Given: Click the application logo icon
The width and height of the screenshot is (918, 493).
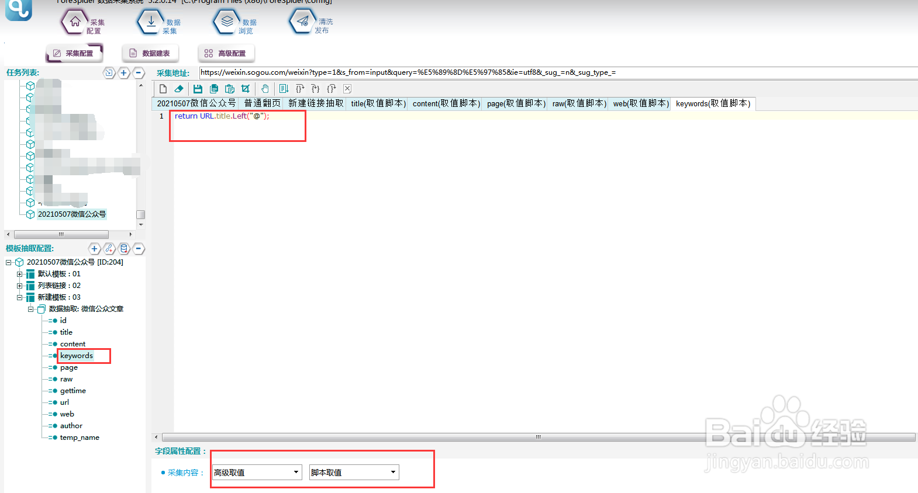Looking at the screenshot, I should (x=19, y=9).
